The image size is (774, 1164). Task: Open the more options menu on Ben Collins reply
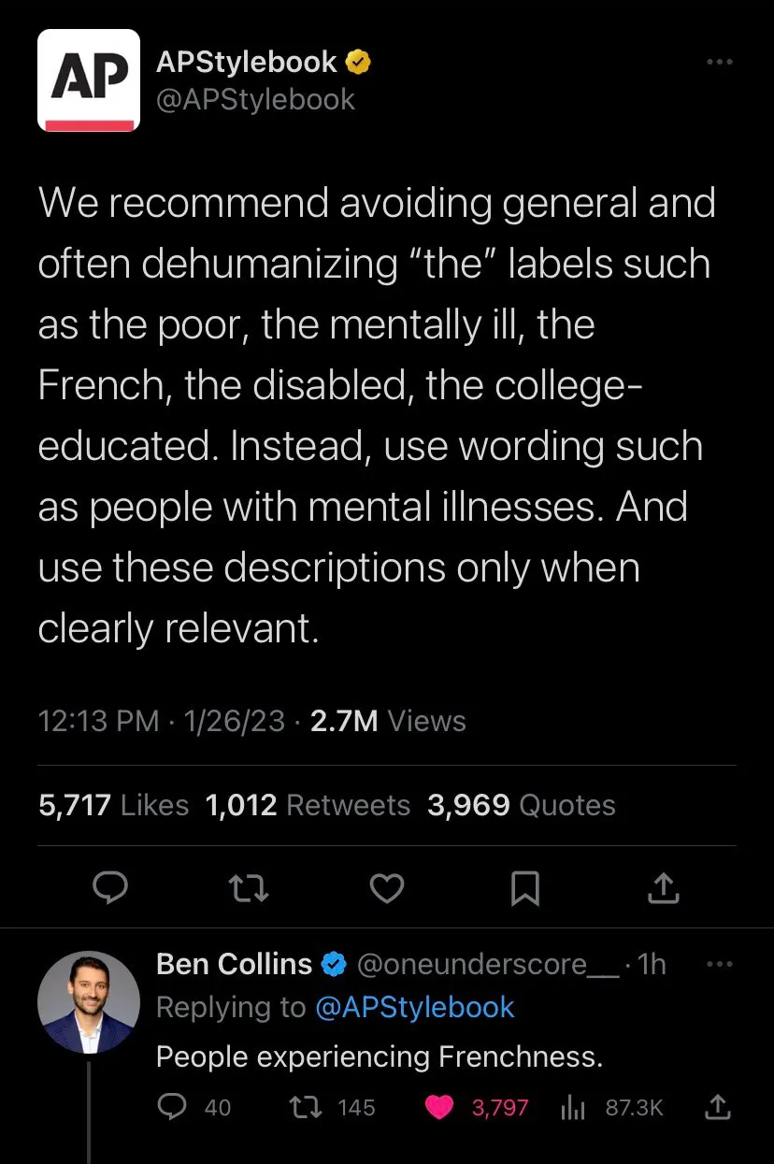point(720,964)
